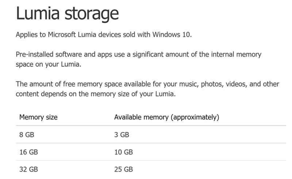The width and height of the screenshot is (292, 179).
Task: Select the 25 GB available memory cell
Action: (123, 169)
